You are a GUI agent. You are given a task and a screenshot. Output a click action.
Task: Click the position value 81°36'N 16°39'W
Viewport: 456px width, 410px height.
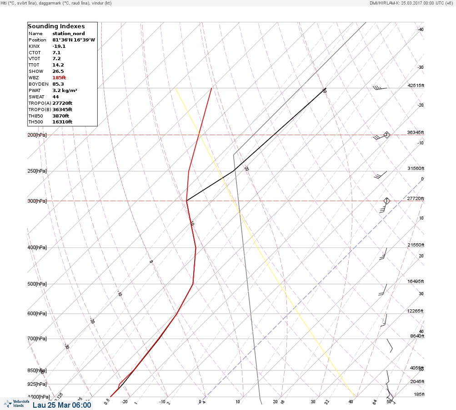coord(74,40)
